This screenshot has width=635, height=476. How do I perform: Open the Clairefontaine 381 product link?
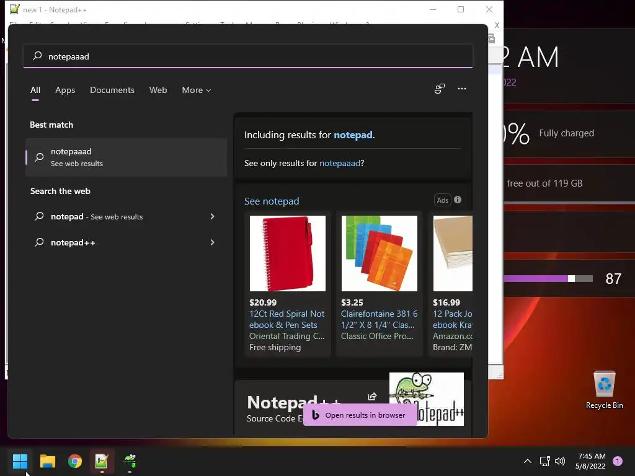pos(379,319)
